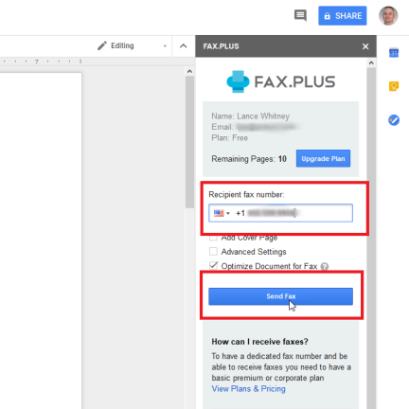Viewport: 409px width, 409px height.
Task: Click the blue SHARE button
Action: tap(343, 15)
